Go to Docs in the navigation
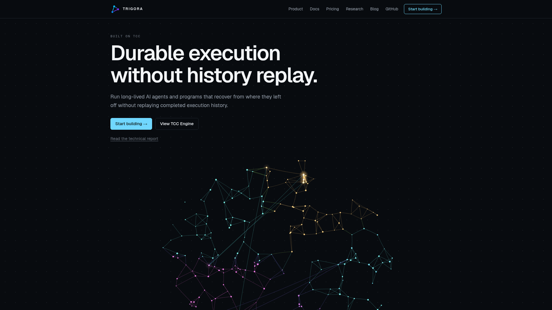This screenshot has width=552, height=310. 315,9
